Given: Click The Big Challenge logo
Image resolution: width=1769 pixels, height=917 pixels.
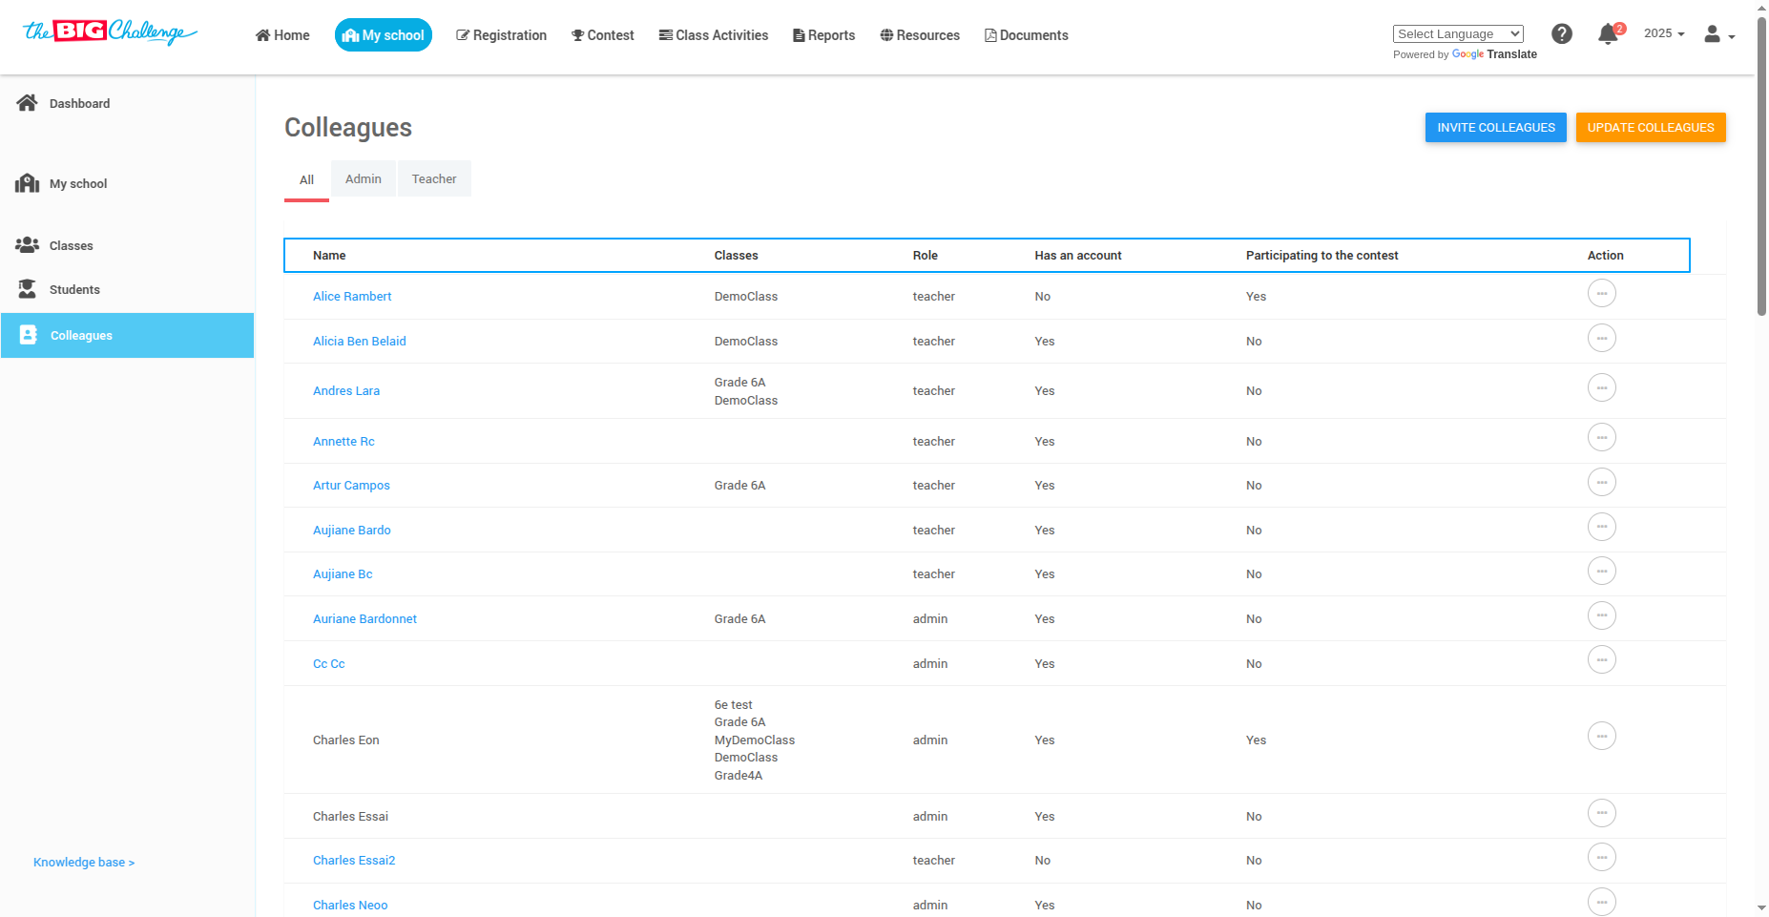Looking at the screenshot, I should pos(110,32).
